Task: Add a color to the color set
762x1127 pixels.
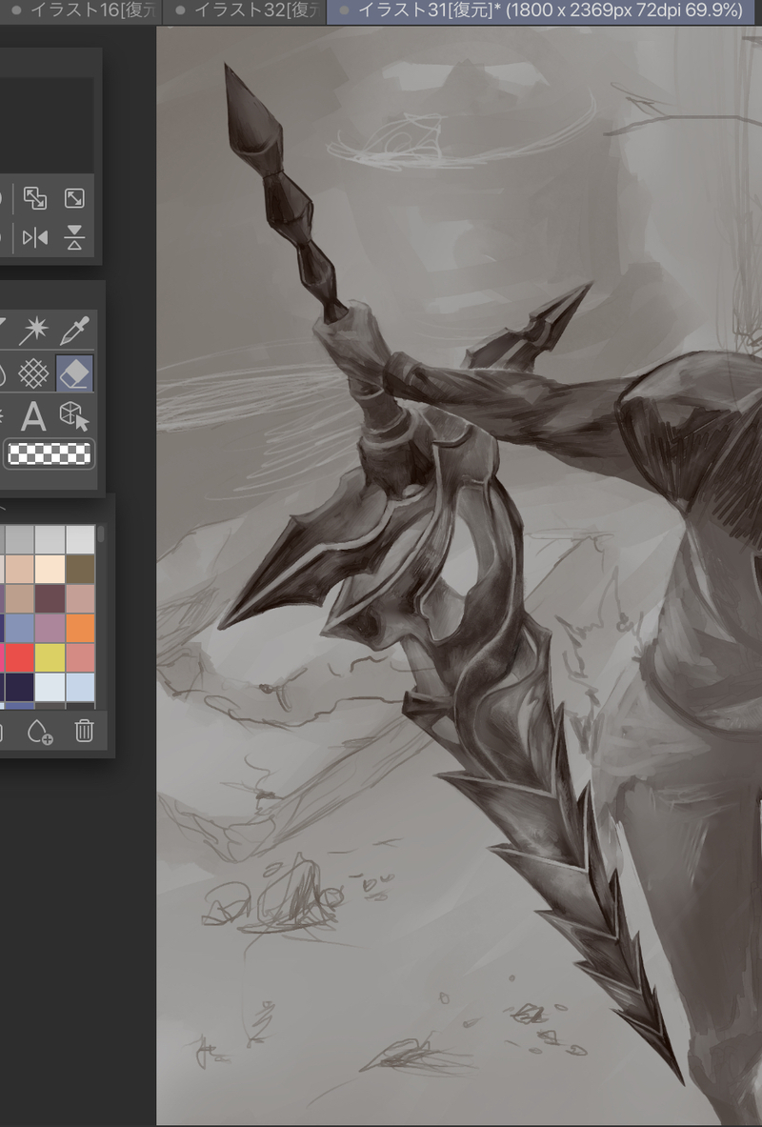Action: pos(40,732)
